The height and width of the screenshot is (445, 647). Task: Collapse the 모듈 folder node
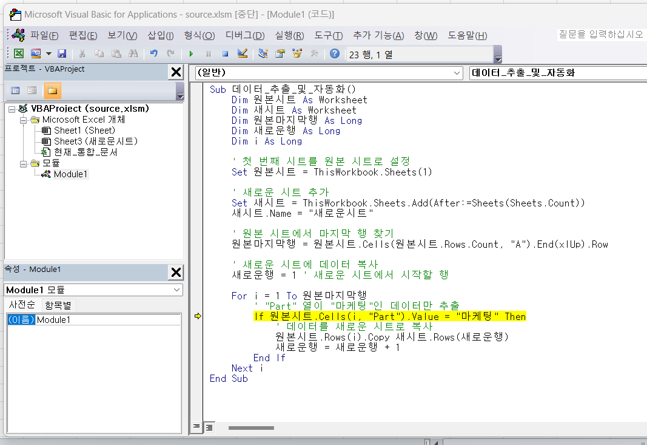[x=24, y=164]
